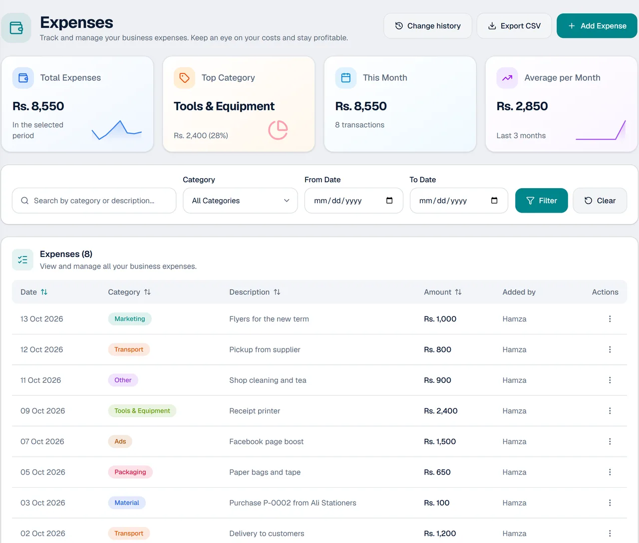The width and height of the screenshot is (639, 543).
Task: Click the This Month calendar icon
Action: pos(346,78)
